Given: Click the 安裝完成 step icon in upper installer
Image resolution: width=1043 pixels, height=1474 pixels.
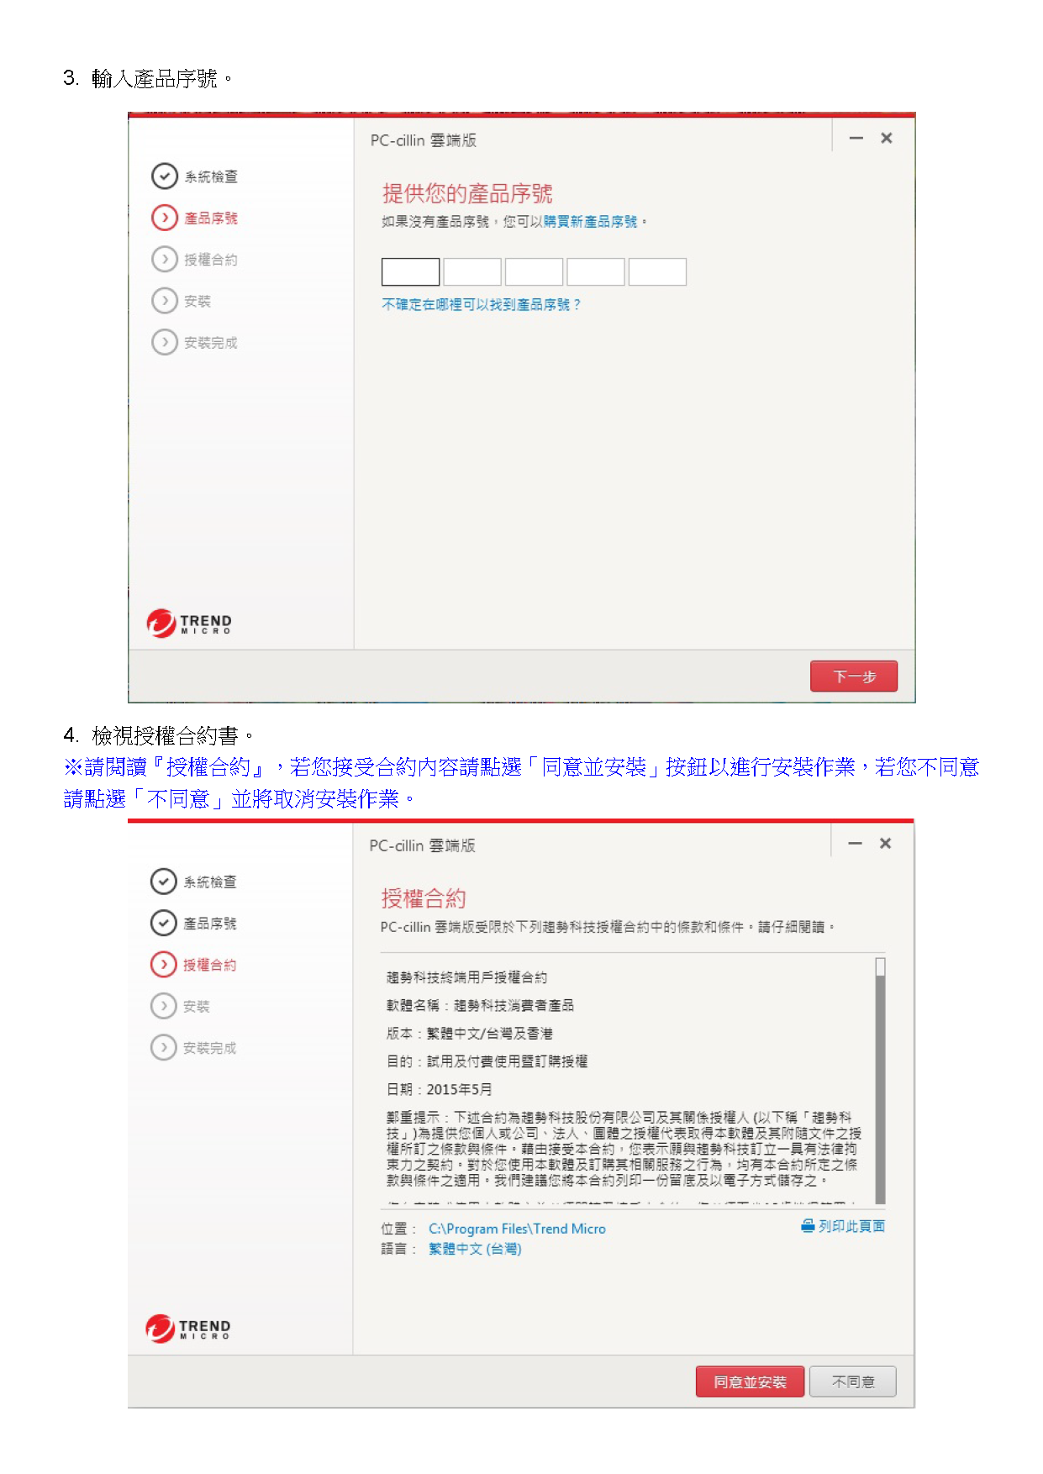Looking at the screenshot, I should click(164, 342).
